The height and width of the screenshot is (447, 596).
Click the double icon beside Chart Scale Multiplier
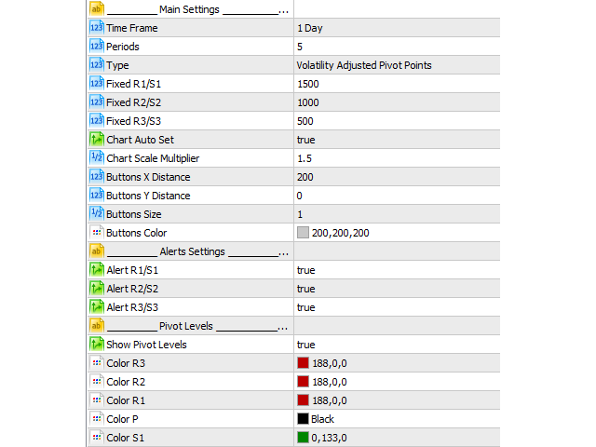click(97, 158)
